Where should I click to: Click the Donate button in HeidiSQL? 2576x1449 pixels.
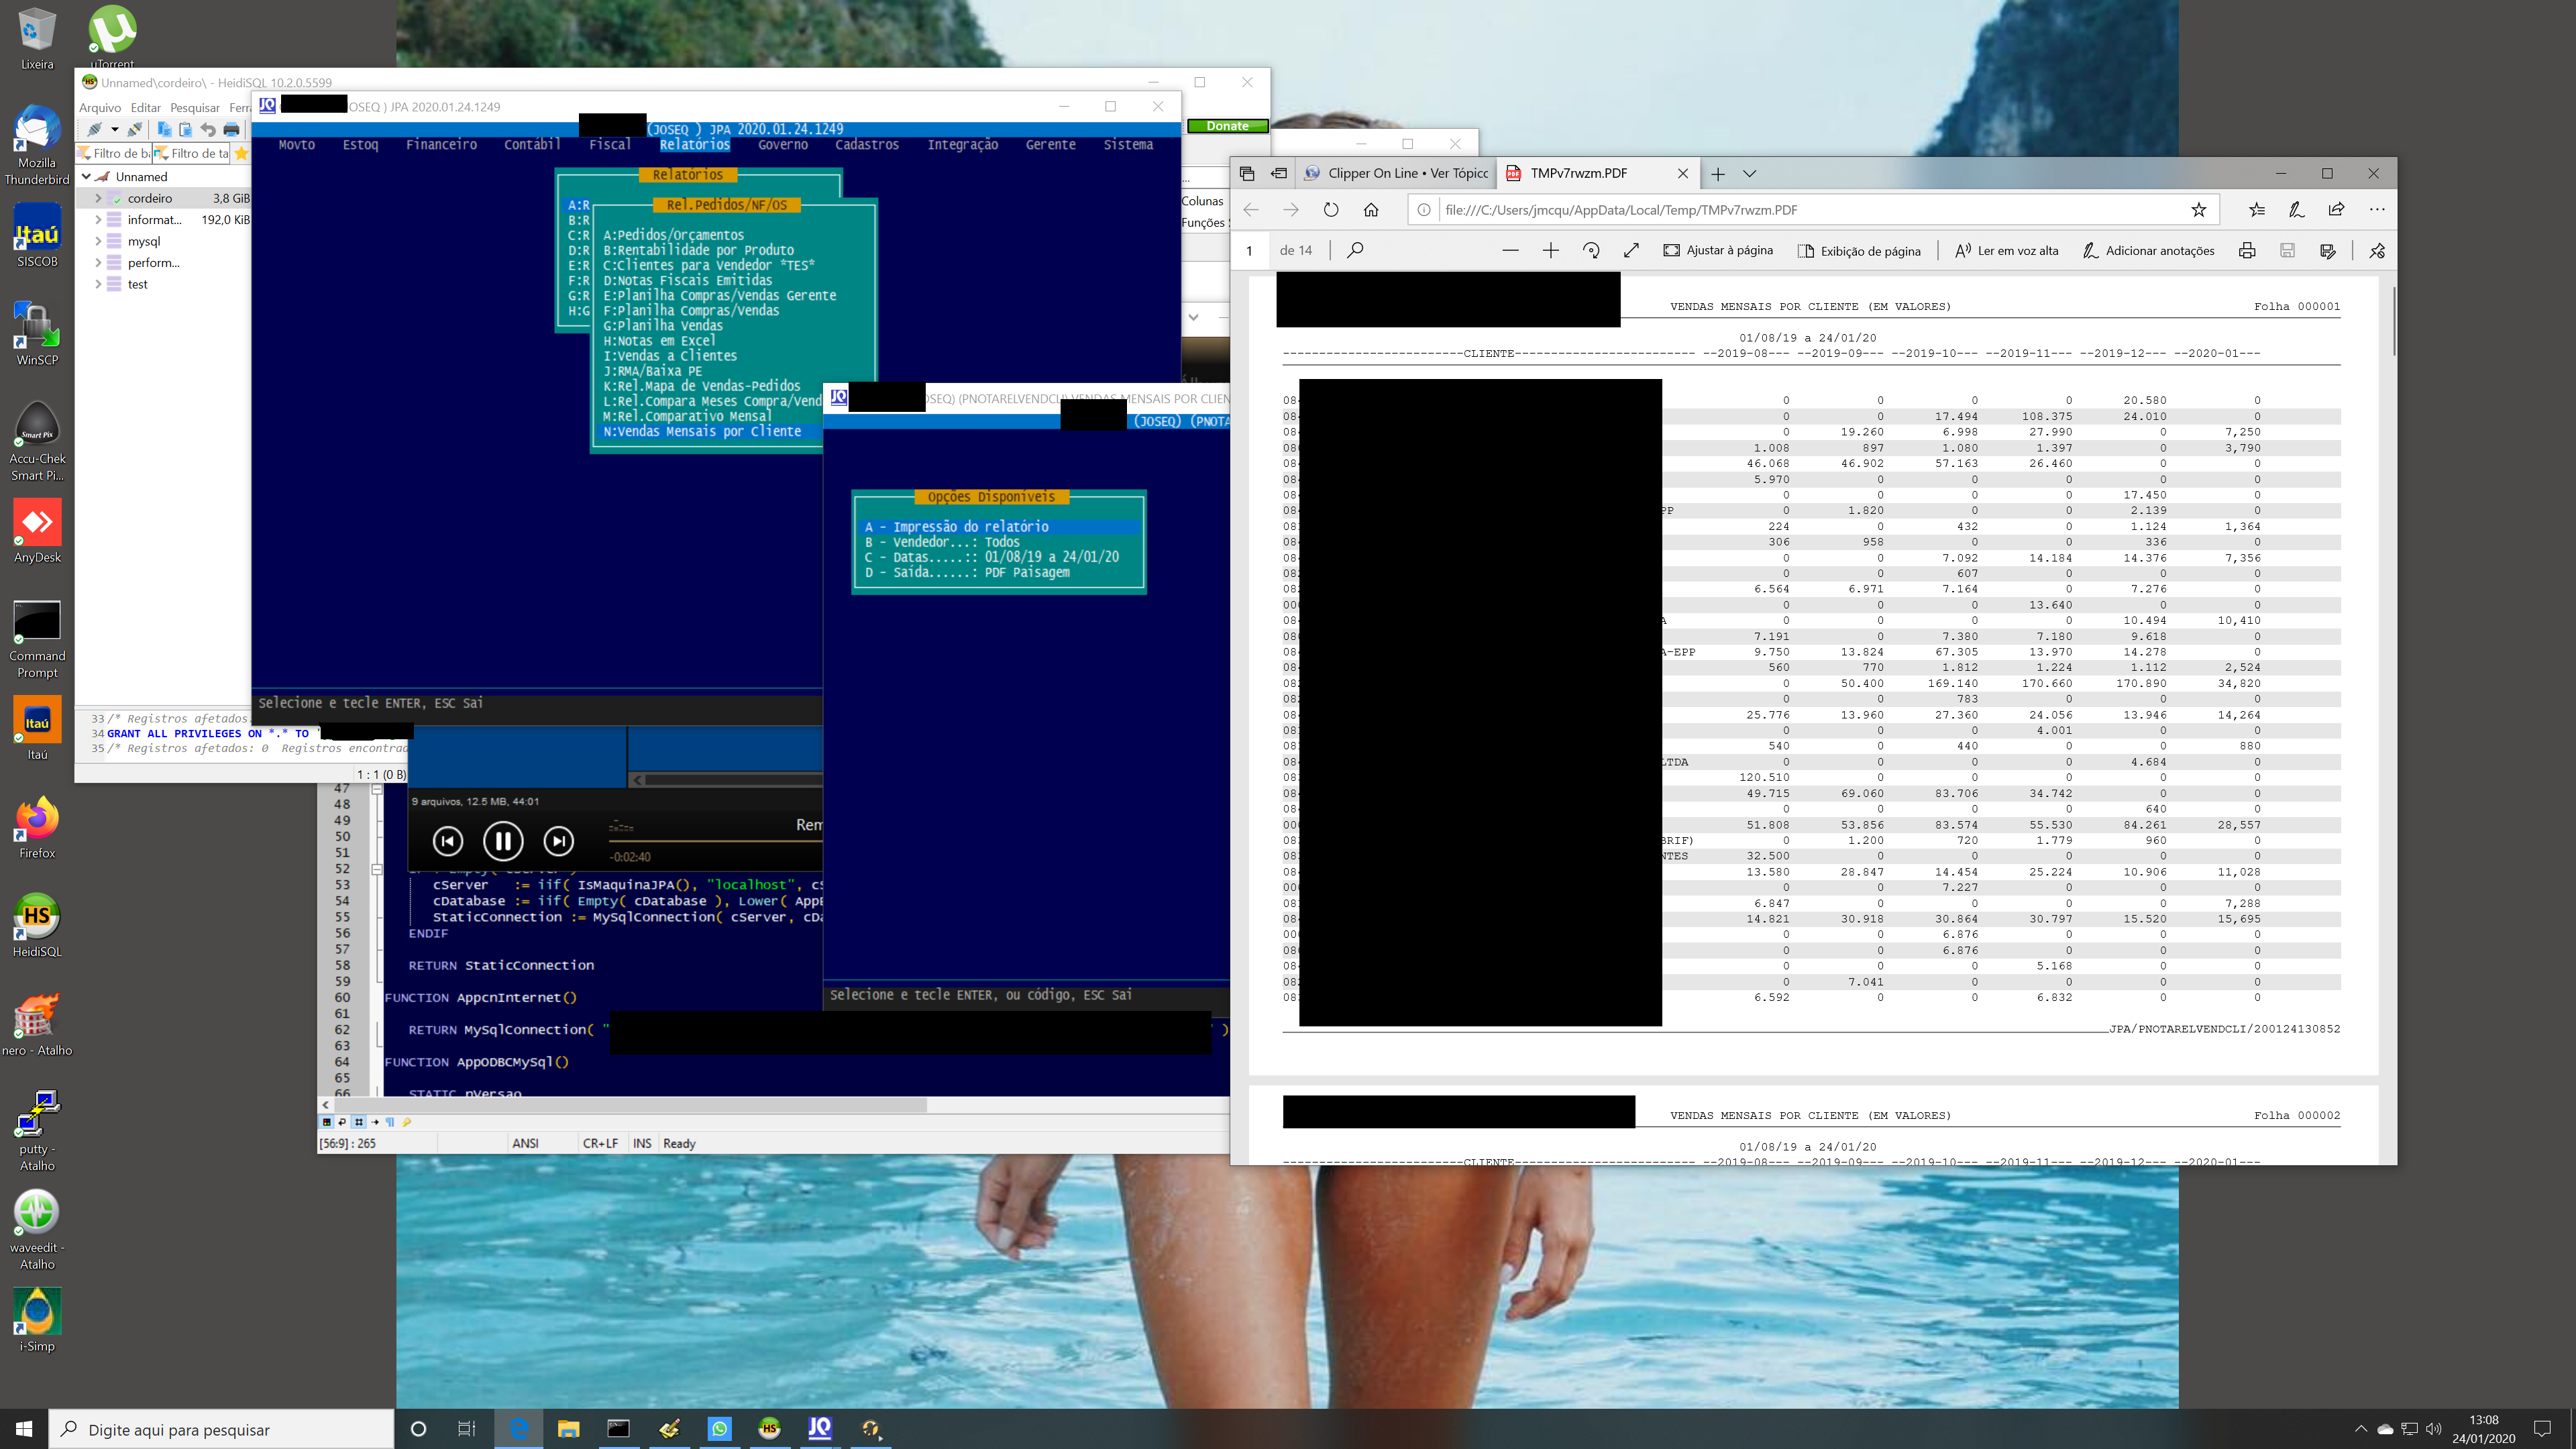pyautogui.click(x=1227, y=126)
